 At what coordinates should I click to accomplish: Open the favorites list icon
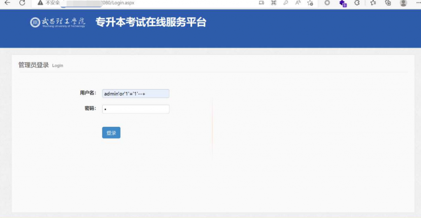[373, 3]
